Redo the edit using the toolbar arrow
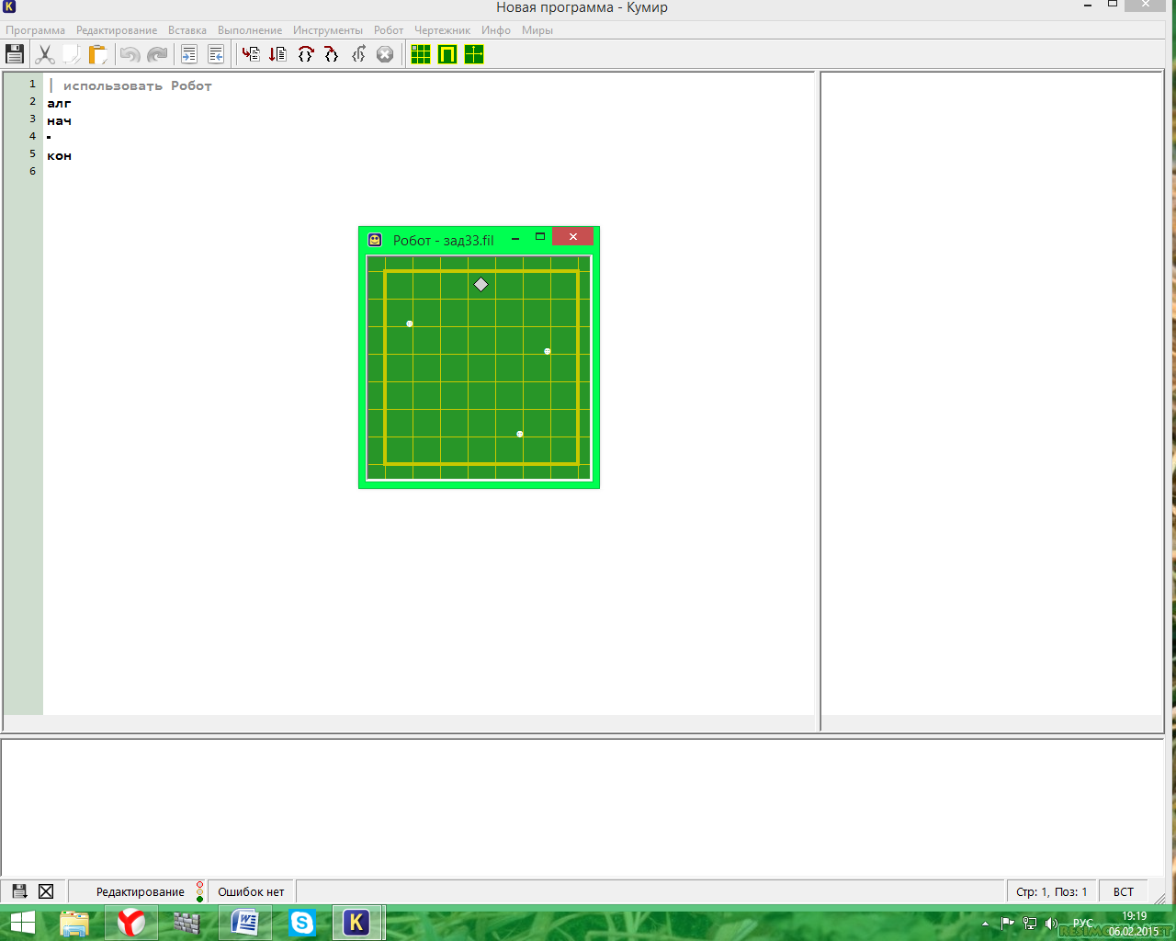This screenshot has height=941, width=1176. point(158,54)
